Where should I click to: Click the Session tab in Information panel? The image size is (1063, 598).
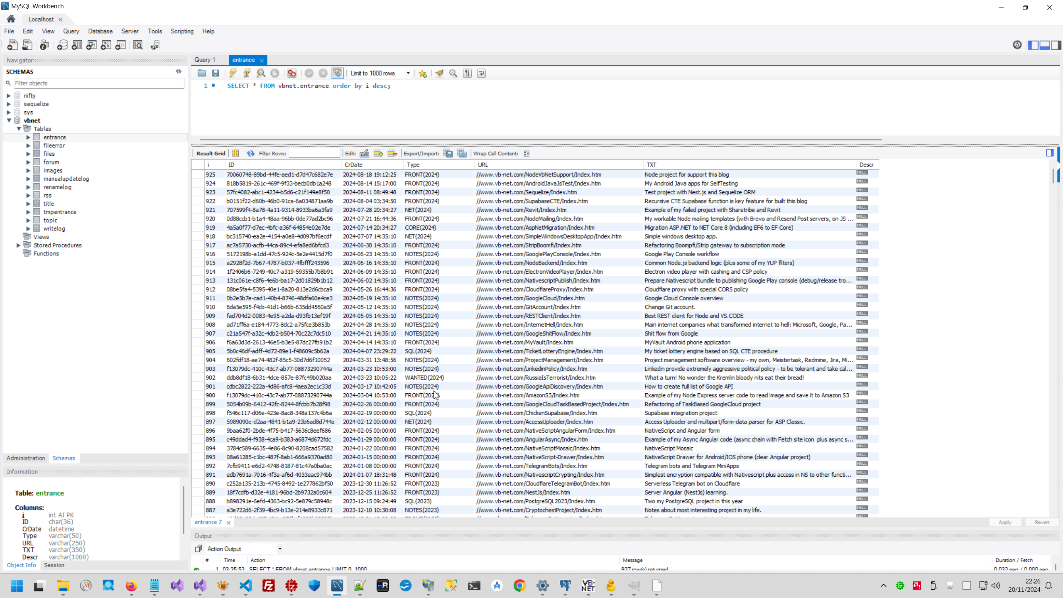point(54,565)
